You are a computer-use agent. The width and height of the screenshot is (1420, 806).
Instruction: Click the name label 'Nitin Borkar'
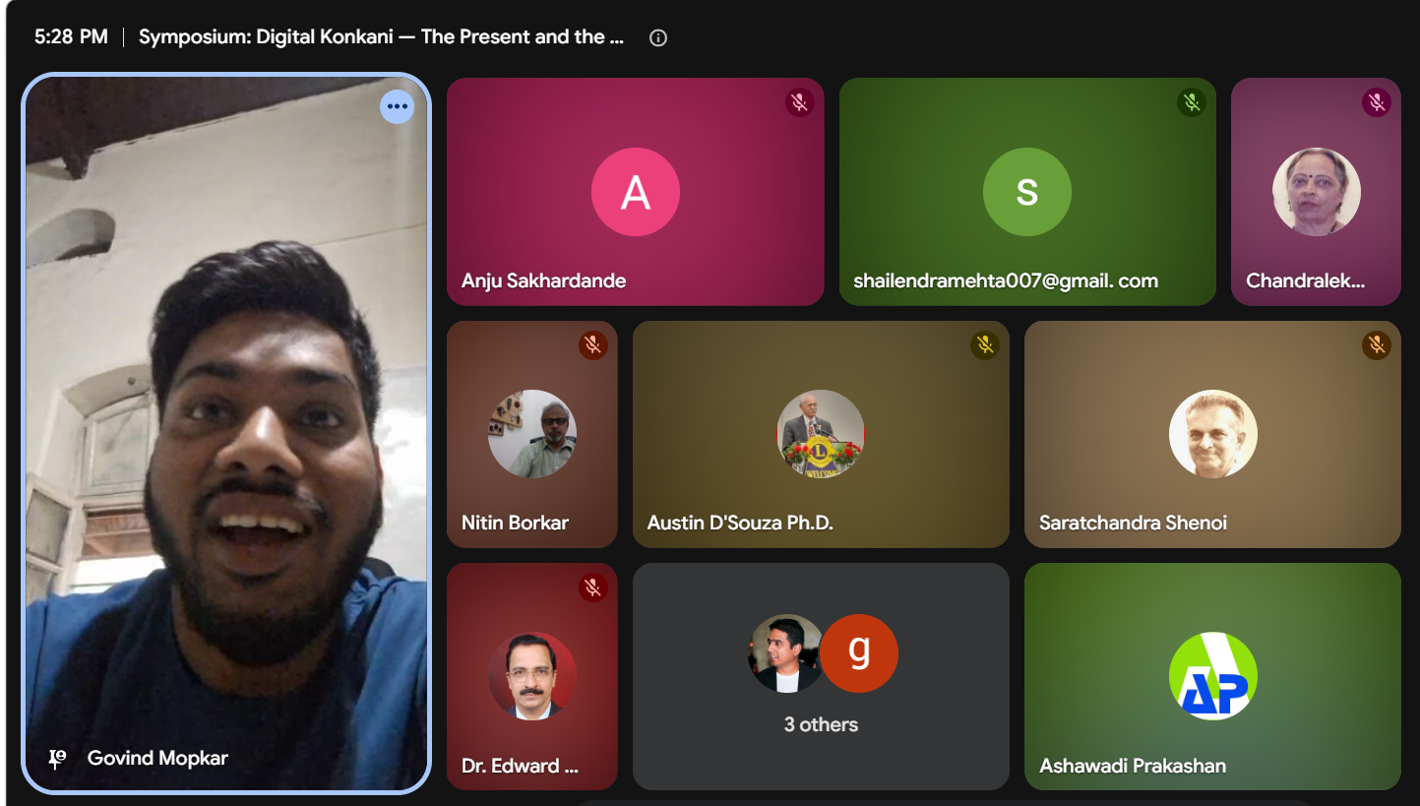point(515,524)
